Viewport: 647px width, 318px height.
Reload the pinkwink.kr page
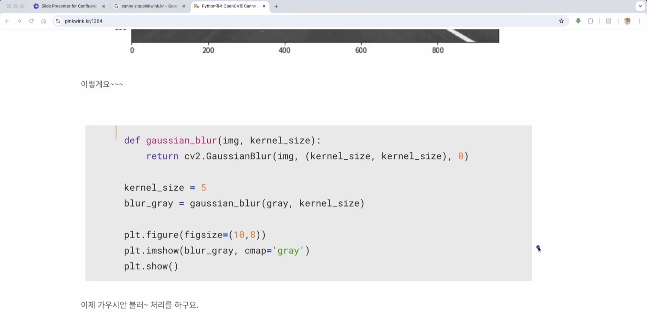point(31,21)
